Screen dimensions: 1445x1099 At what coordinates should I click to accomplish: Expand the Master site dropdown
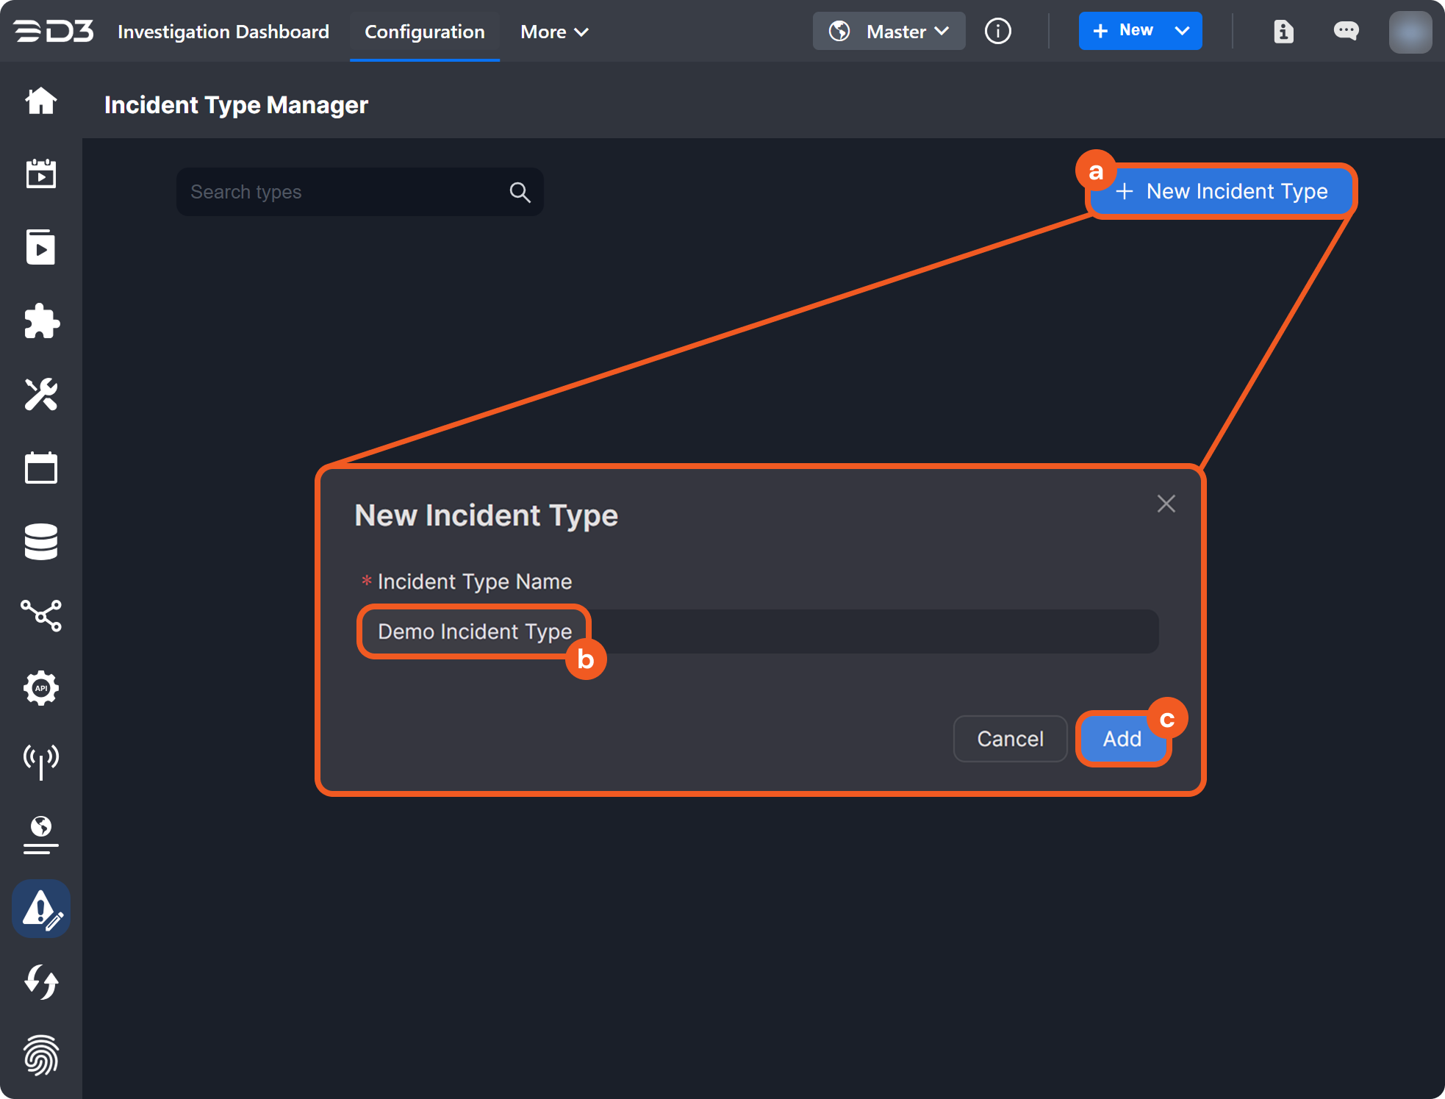pyautogui.click(x=889, y=32)
